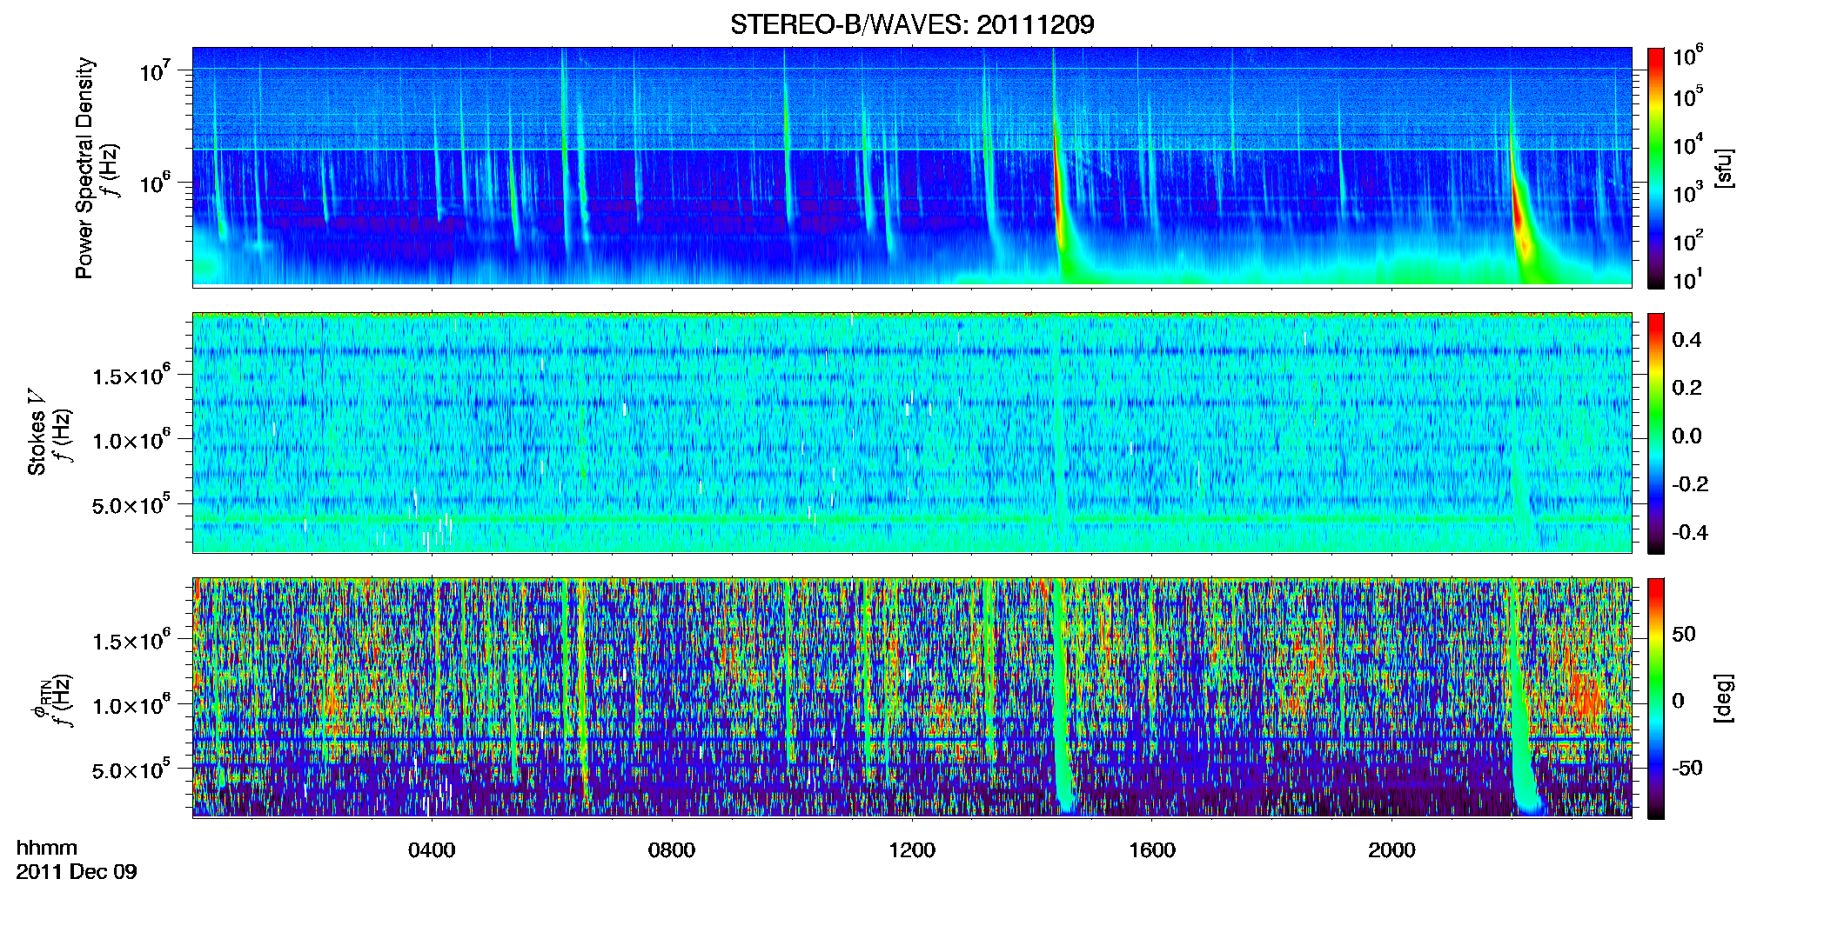Click the 0400 time tick label
Image resolution: width=1824 pixels, height=939 pixels.
432,849
